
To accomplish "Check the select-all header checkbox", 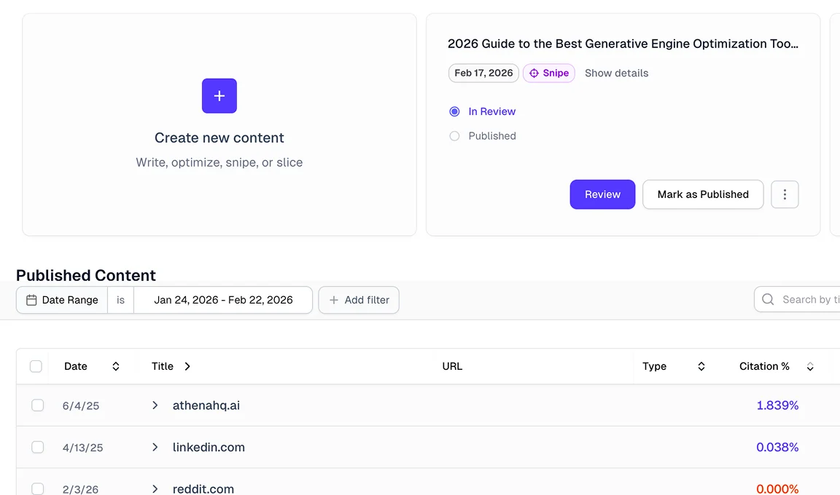I will (x=36, y=366).
